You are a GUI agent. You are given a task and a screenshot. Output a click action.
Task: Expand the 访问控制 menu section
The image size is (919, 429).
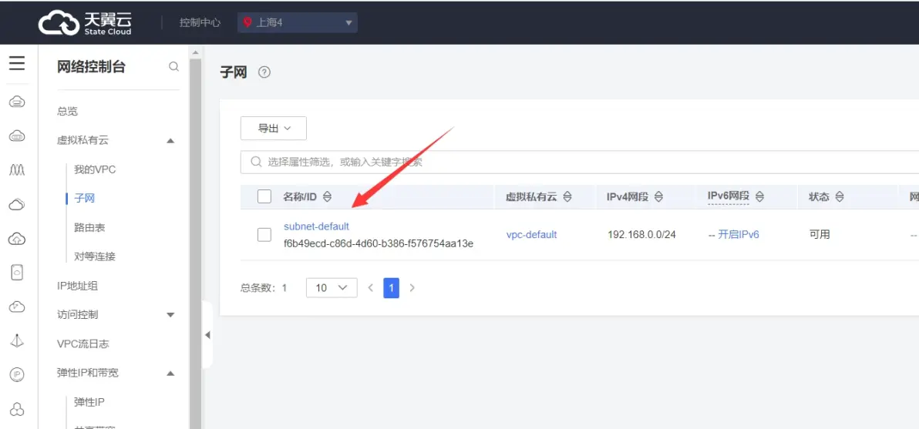point(170,315)
